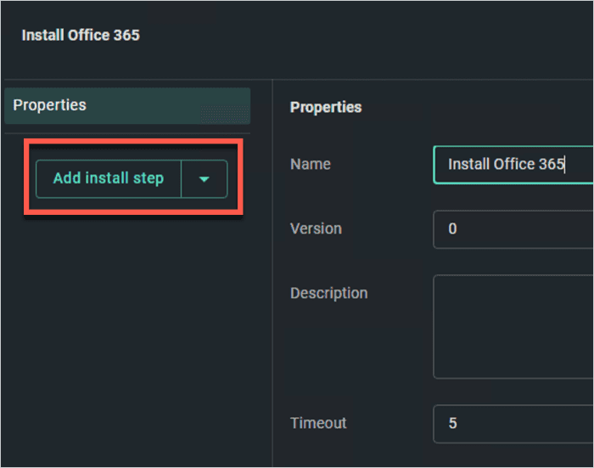Click the Name label

click(311, 164)
